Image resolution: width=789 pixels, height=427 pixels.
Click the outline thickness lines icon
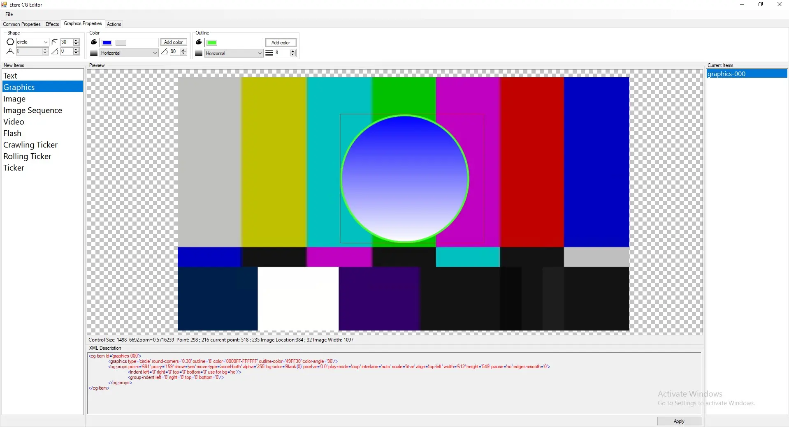[x=269, y=53]
